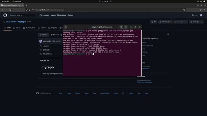Open a new browser tab with plus icon
This screenshot has width=207, height=116.
[26, 5]
